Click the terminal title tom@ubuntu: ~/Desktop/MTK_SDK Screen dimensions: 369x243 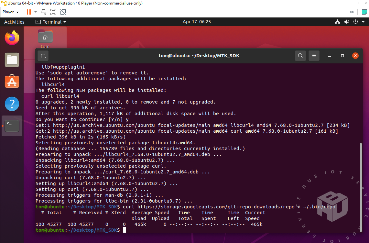point(199,56)
